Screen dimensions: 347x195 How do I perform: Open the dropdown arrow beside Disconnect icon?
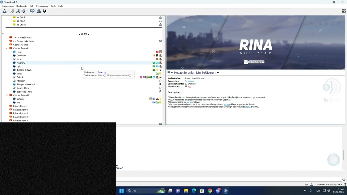click(x=8, y=11)
